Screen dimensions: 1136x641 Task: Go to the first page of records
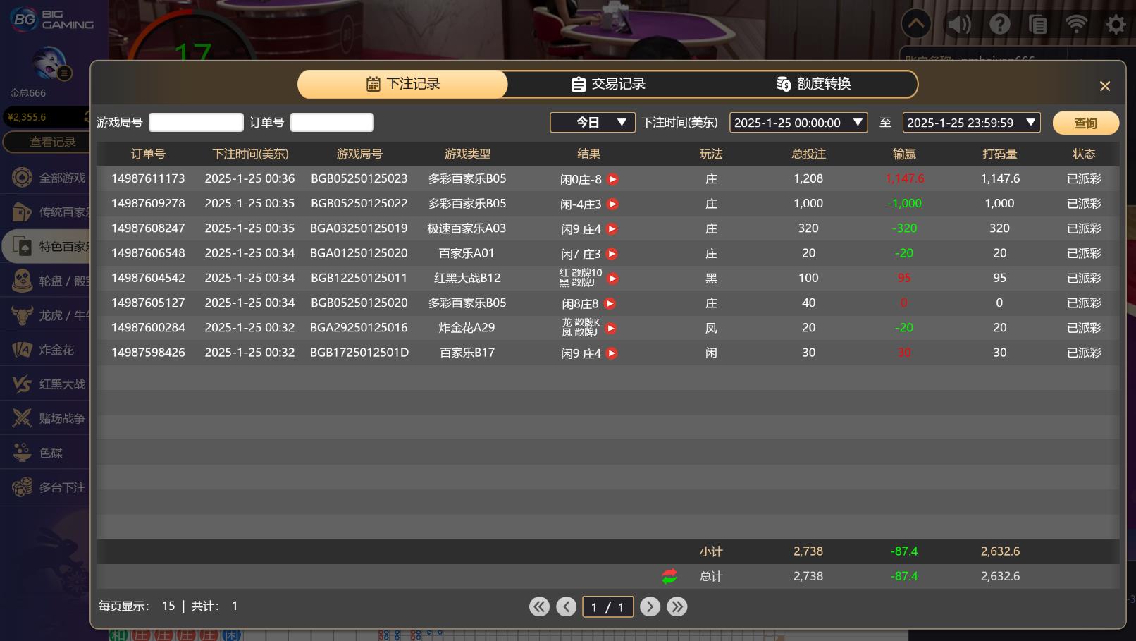tap(539, 606)
